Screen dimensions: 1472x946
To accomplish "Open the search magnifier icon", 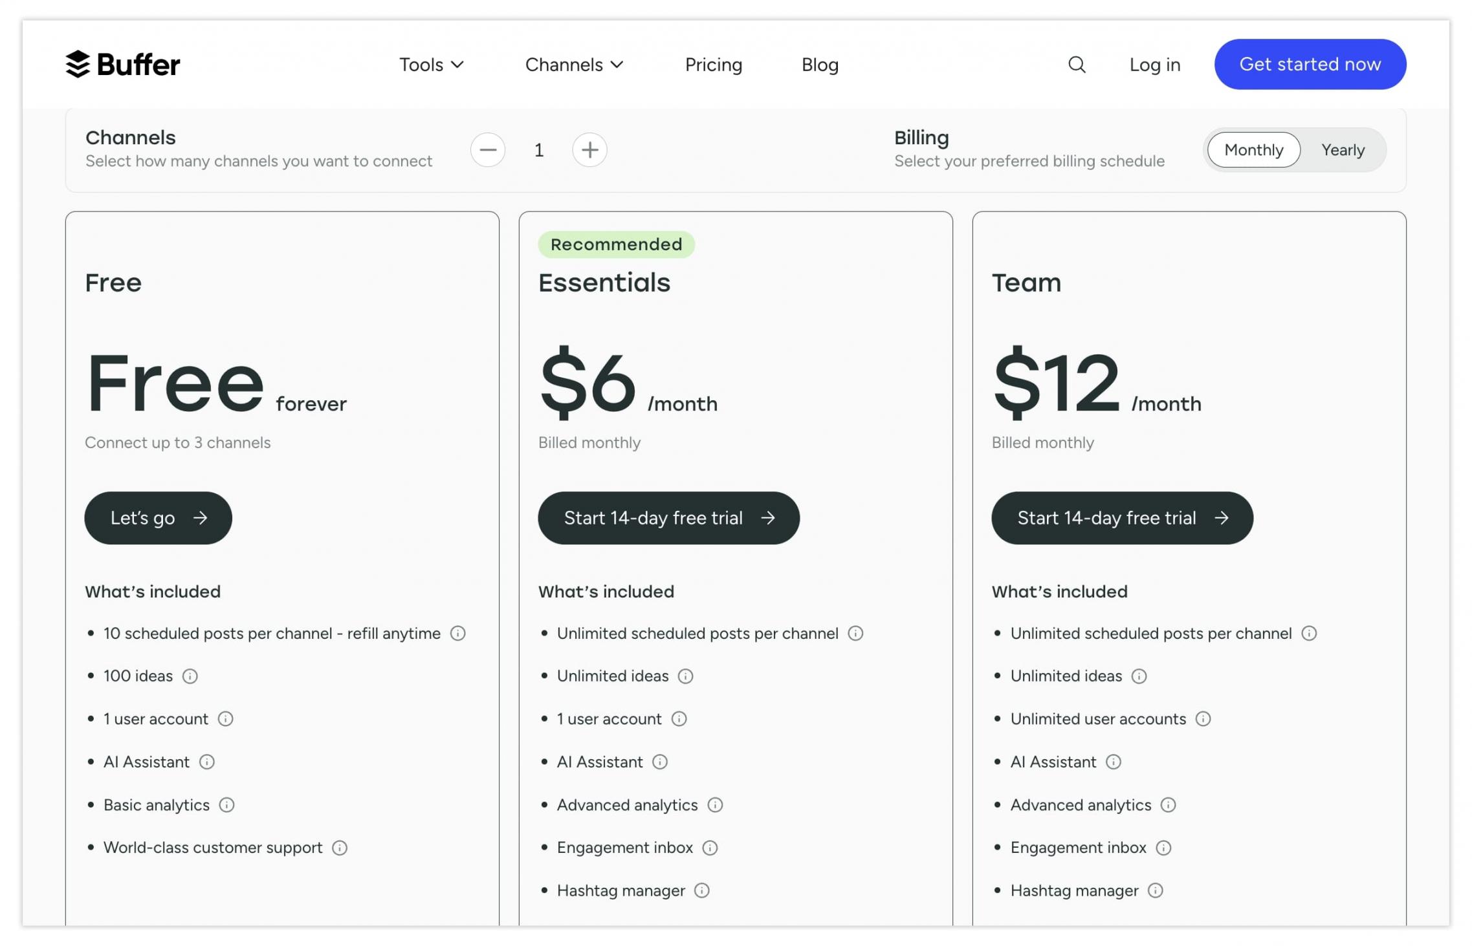I will point(1076,64).
